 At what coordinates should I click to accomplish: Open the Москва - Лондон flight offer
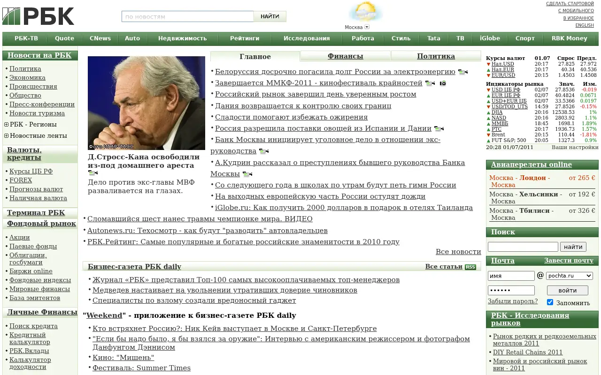[x=542, y=181]
